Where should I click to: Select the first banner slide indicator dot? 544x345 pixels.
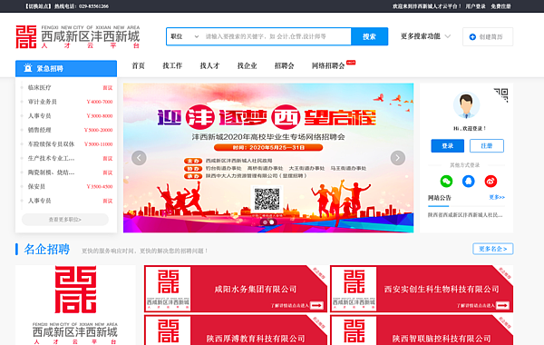pyautogui.click(x=265, y=222)
